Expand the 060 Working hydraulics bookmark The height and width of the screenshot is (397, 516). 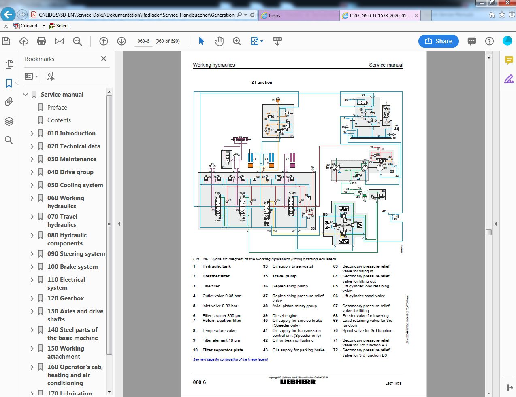[x=32, y=198]
